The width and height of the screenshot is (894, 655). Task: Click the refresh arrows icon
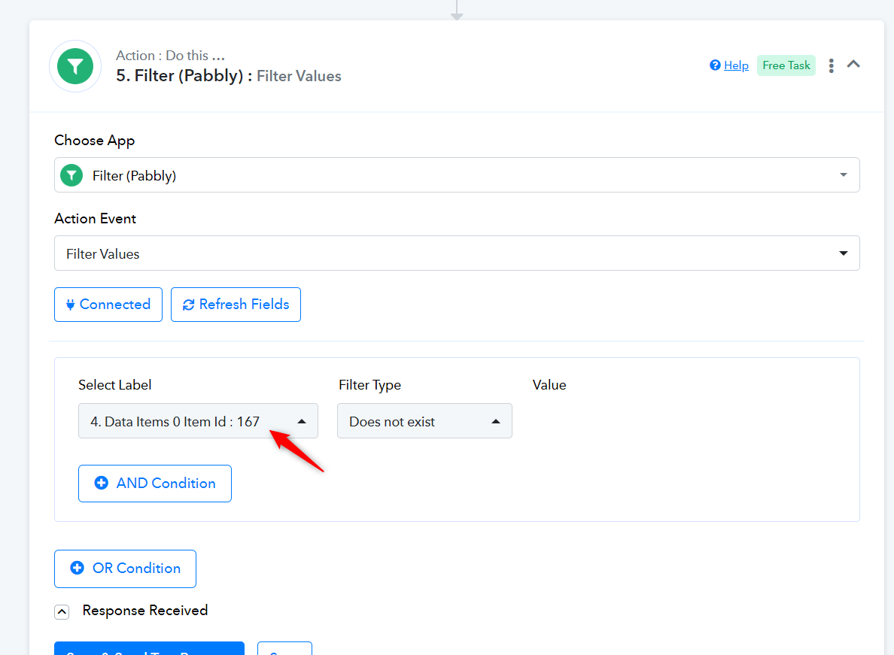pos(189,305)
